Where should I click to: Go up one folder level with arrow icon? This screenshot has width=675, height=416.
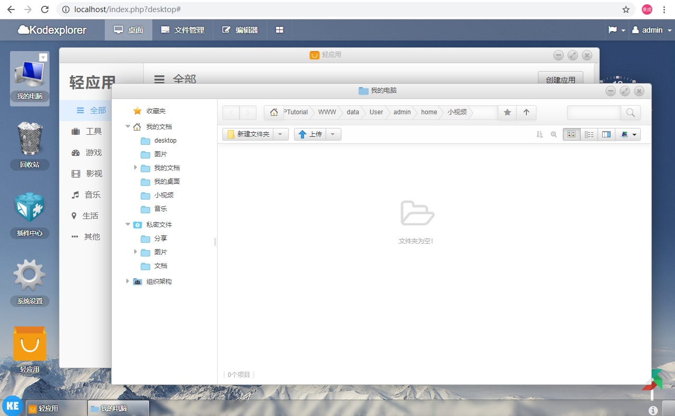[x=526, y=112]
